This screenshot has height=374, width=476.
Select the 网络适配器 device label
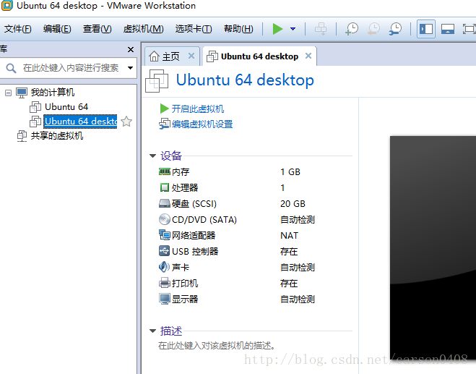[194, 235]
